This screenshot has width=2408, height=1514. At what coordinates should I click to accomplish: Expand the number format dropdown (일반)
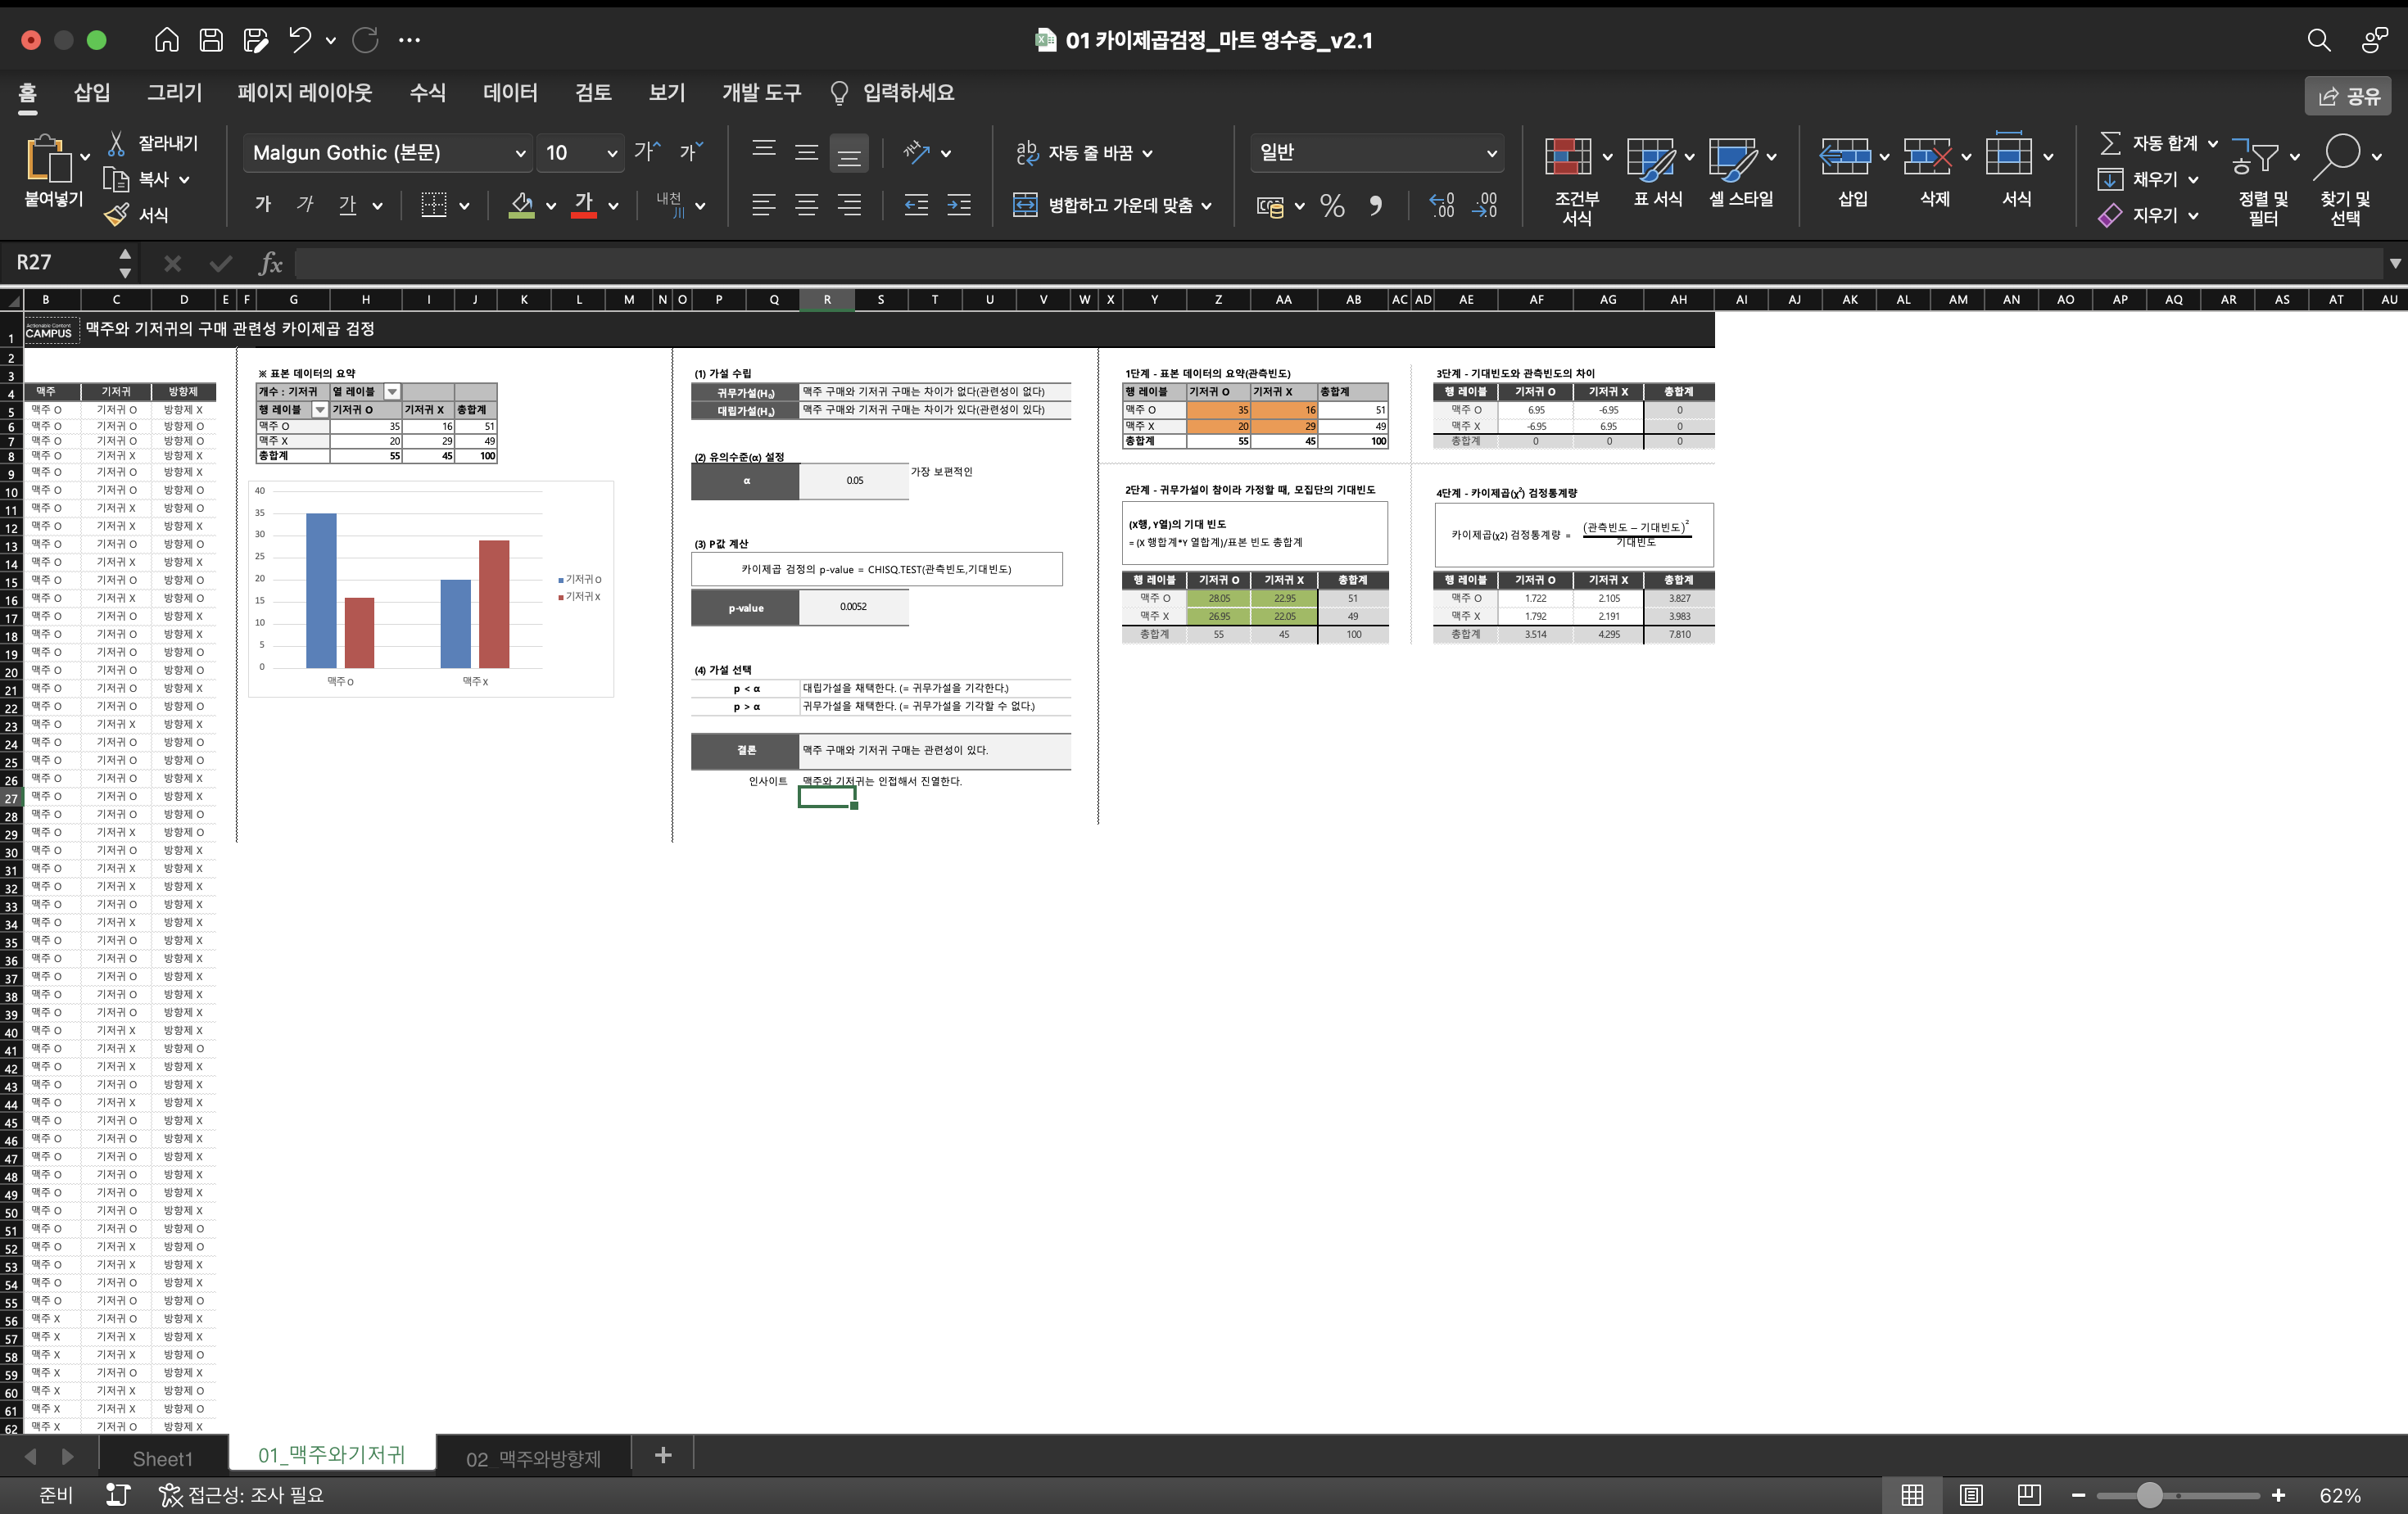(1491, 153)
